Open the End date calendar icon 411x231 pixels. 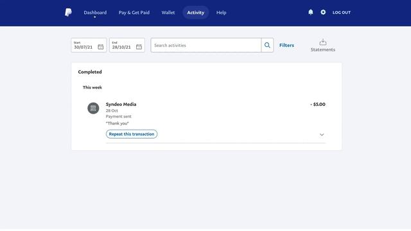pyautogui.click(x=139, y=47)
